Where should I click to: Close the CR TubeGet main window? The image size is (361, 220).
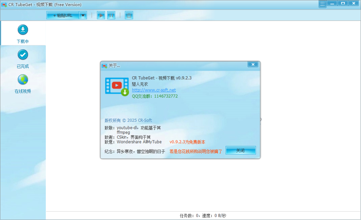click(354, 3)
